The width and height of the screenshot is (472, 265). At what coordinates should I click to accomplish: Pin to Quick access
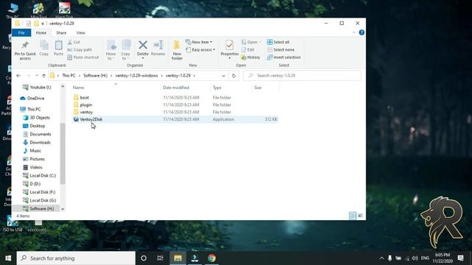(x=25, y=50)
